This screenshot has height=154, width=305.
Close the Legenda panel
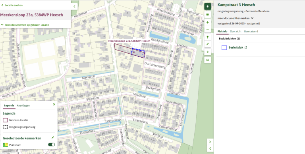tap(54, 105)
